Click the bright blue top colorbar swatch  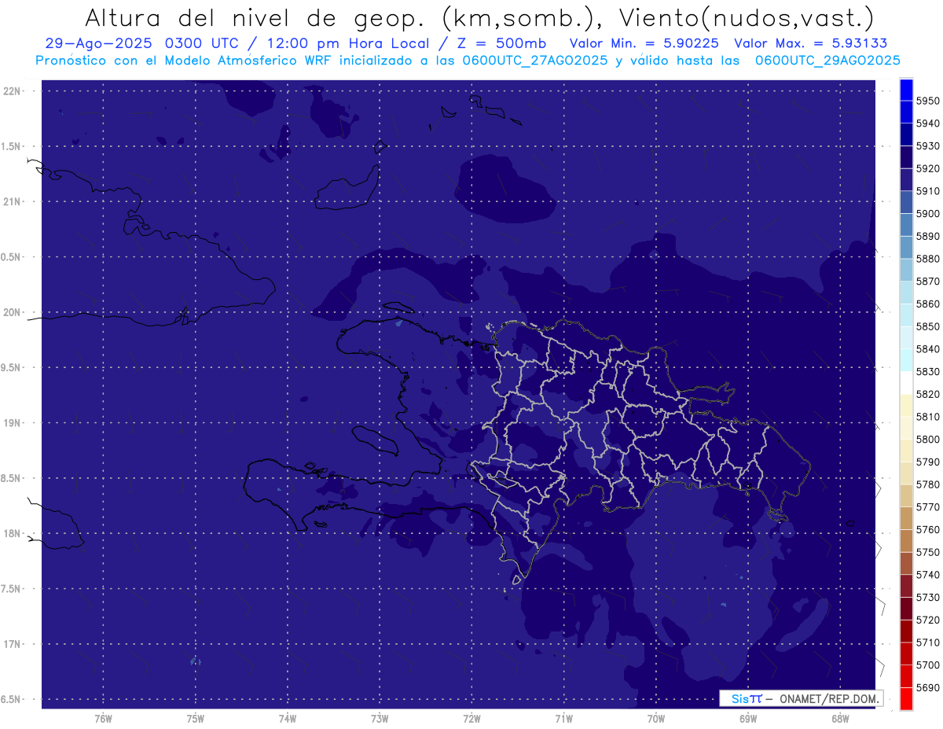tap(906, 90)
